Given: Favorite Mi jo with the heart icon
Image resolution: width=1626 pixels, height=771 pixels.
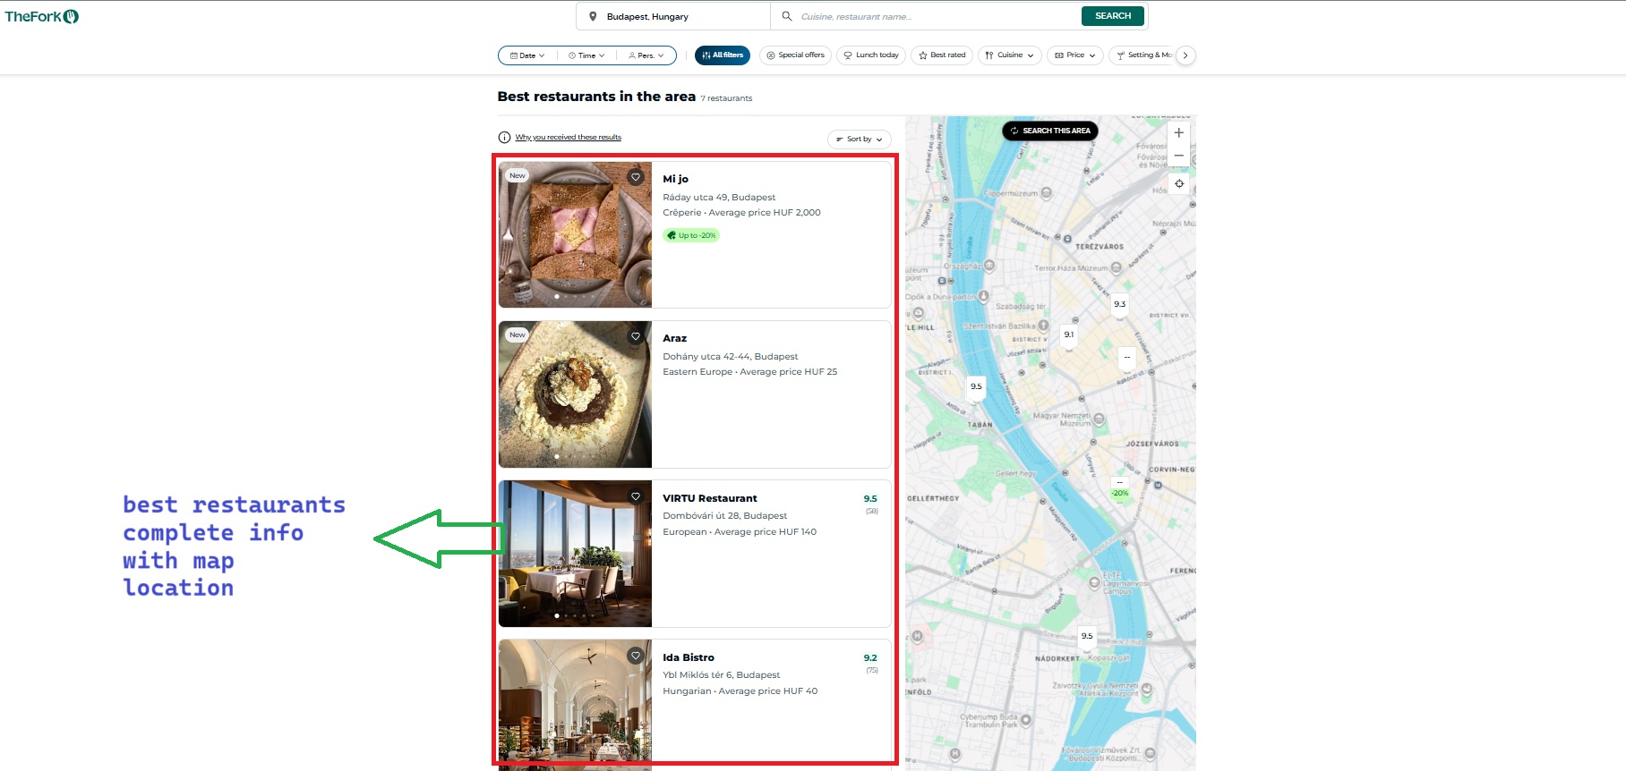Looking at the screenshot, I should [636, 177].
